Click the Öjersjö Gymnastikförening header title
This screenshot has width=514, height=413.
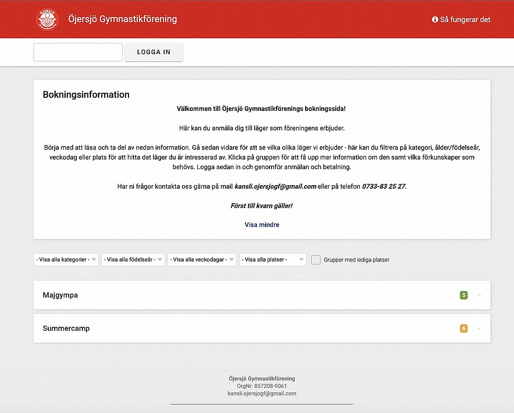(x=122, y=19)
